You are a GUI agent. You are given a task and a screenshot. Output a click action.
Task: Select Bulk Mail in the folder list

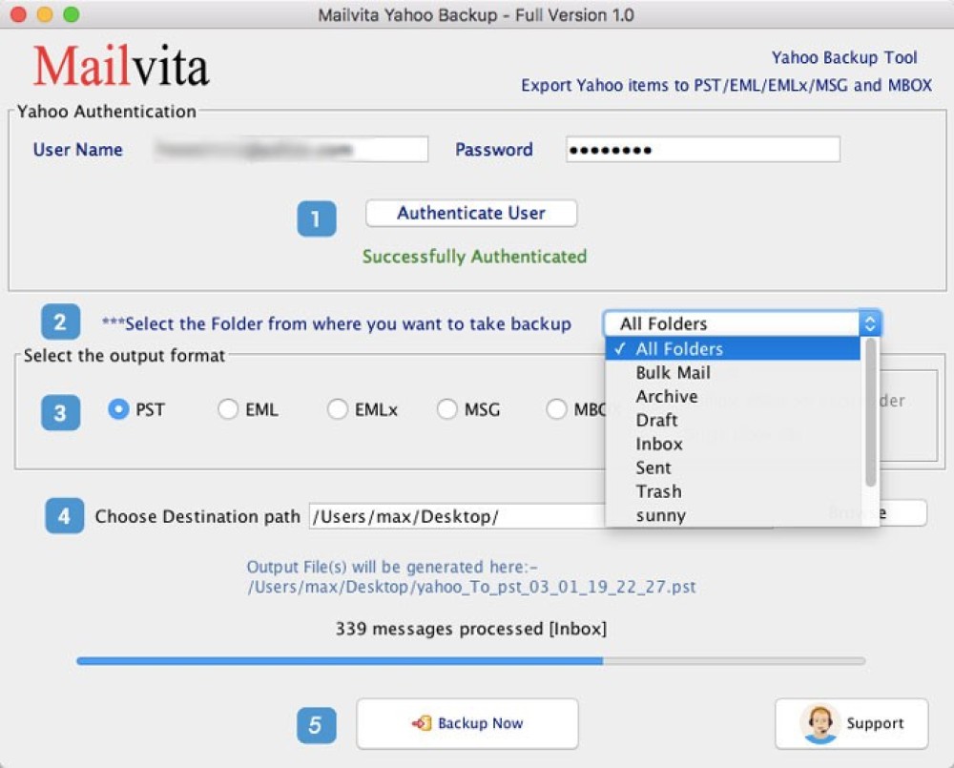673,372
